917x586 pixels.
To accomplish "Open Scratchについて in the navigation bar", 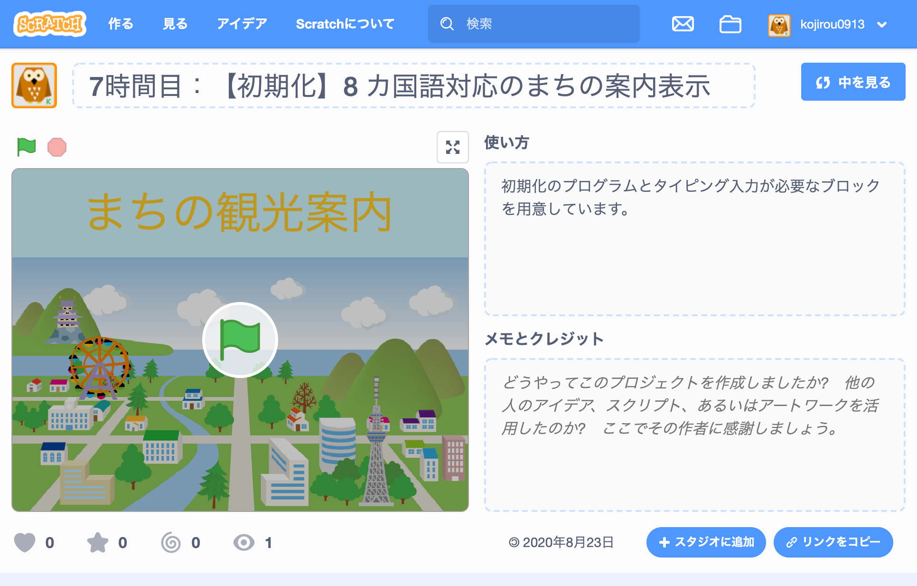I will [x=345, y=24].
